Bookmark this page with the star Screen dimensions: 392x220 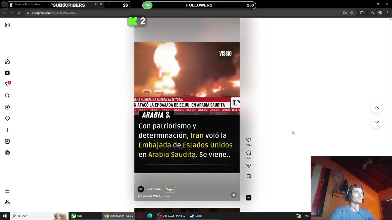coord(352,13)
